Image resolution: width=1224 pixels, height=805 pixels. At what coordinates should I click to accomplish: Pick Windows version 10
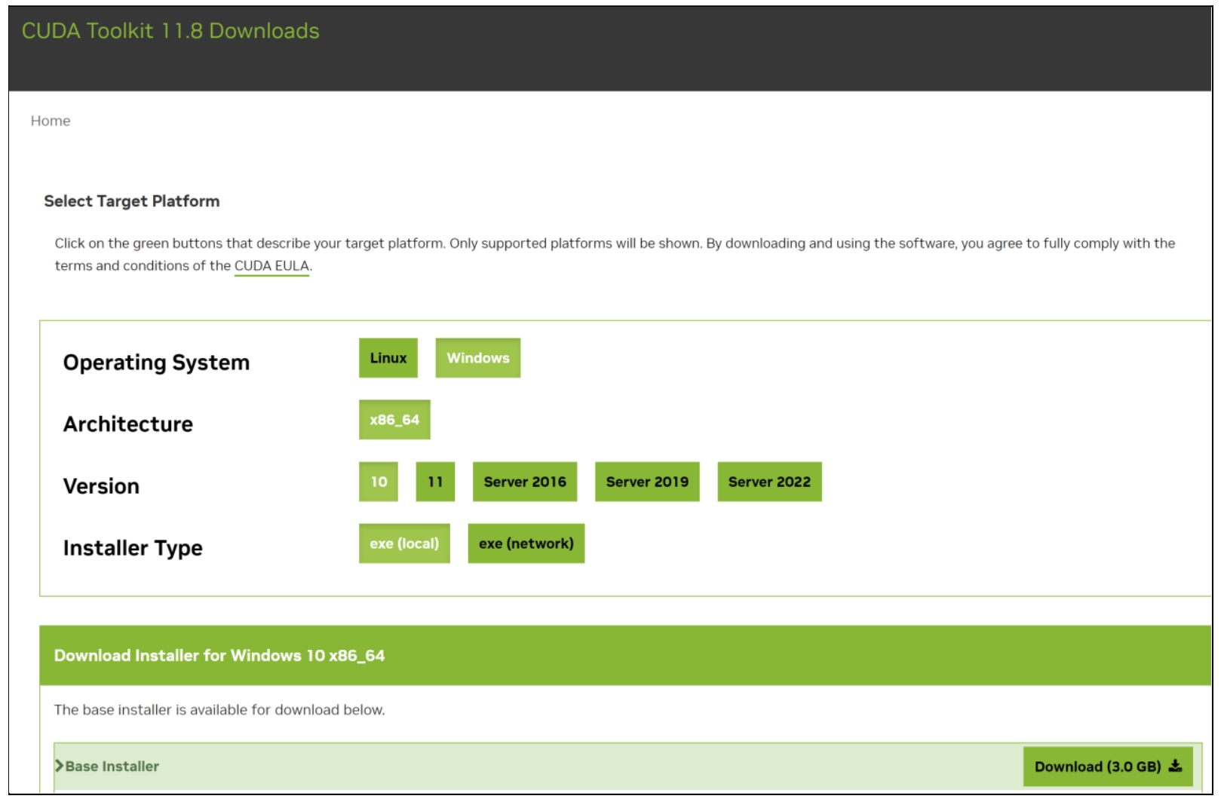pos(379,482)
